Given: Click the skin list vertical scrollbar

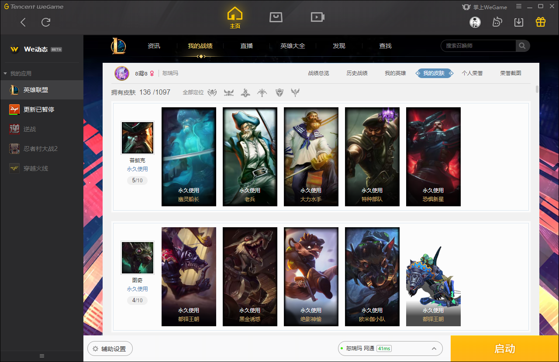Looking at the screenshot, I should 537,89.
